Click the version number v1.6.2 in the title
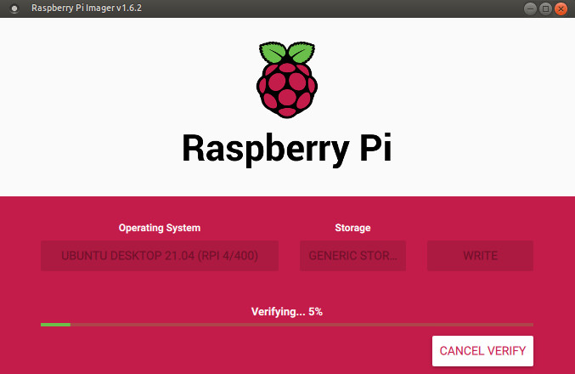 125,8
